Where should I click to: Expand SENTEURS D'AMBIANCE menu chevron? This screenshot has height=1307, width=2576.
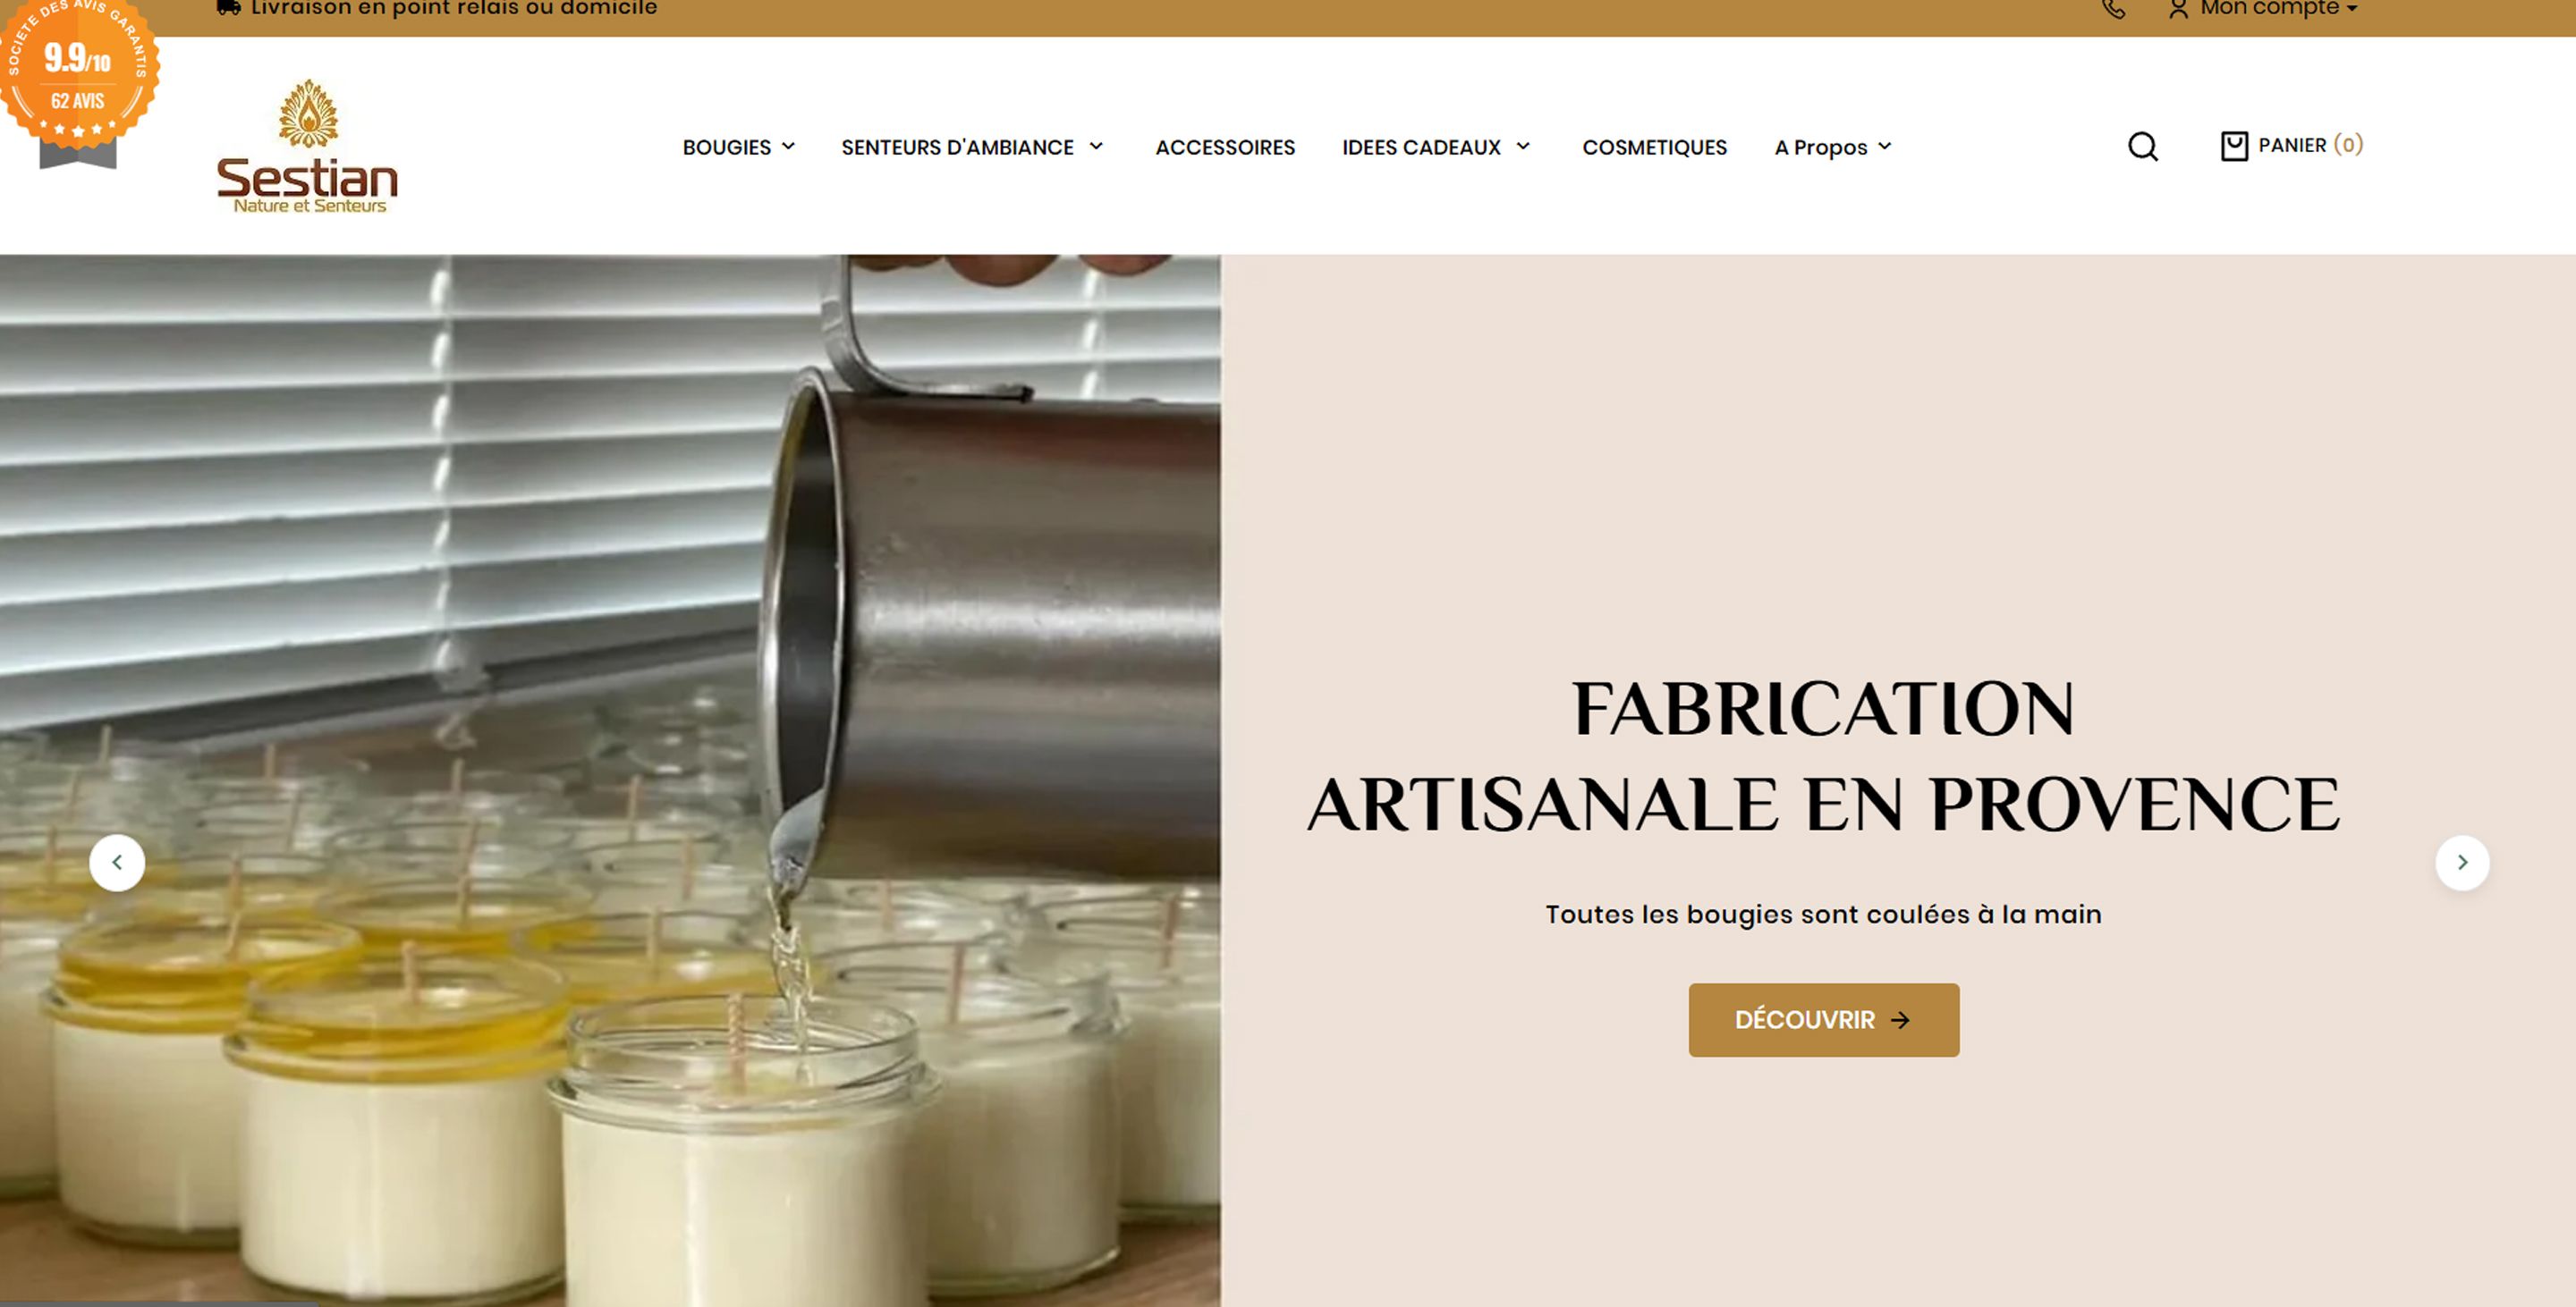1096,146
